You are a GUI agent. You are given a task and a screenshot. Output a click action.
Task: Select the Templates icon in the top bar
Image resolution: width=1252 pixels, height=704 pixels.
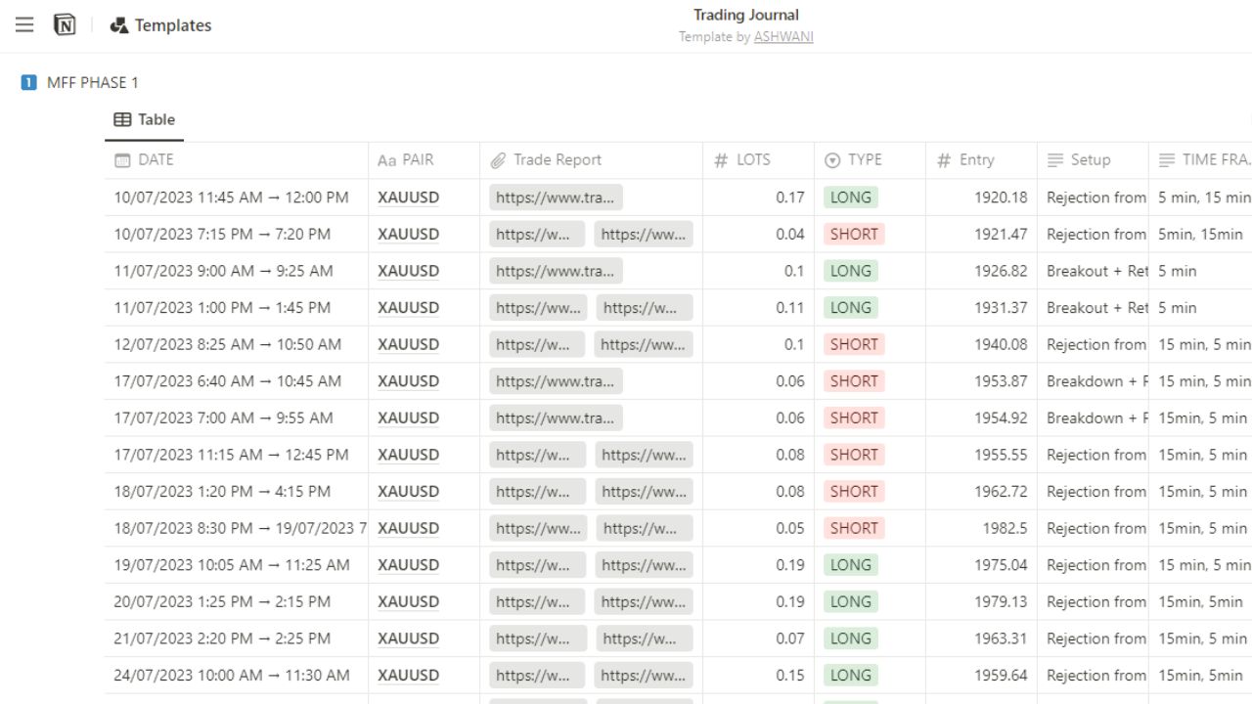point(118,24)
